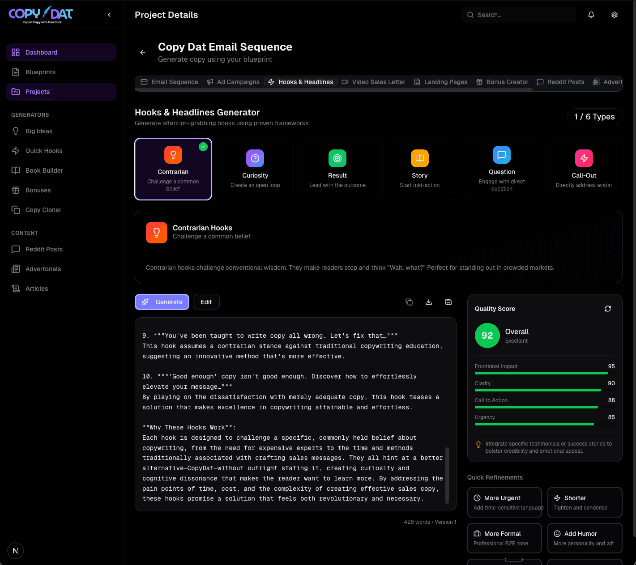Open Projects in the sidebar

pos(38,92)
